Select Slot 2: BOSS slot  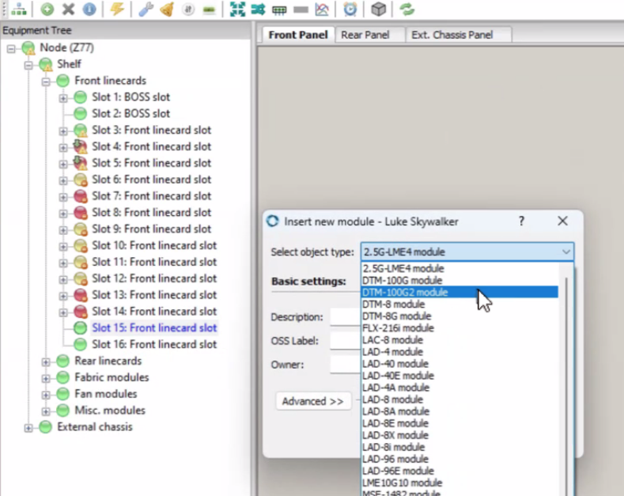(131, 113)
